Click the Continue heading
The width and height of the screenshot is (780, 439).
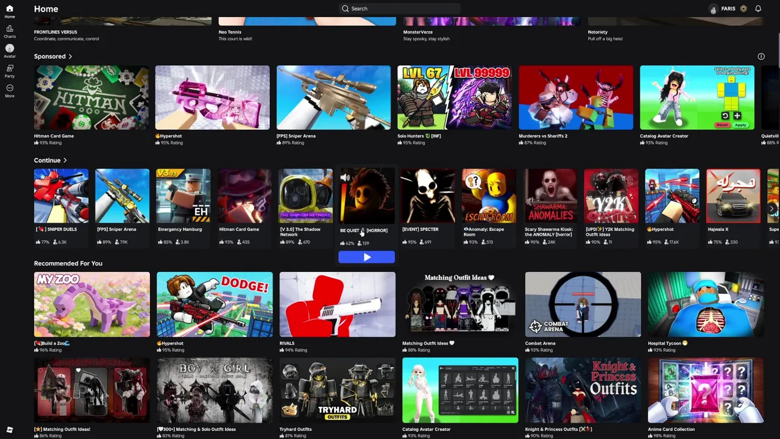(x=47, y=160)
